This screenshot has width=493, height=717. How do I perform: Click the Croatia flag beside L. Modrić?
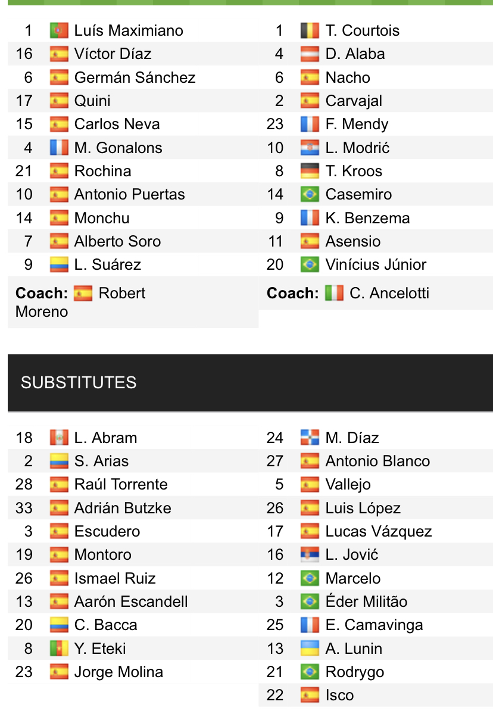click(310, 148)
